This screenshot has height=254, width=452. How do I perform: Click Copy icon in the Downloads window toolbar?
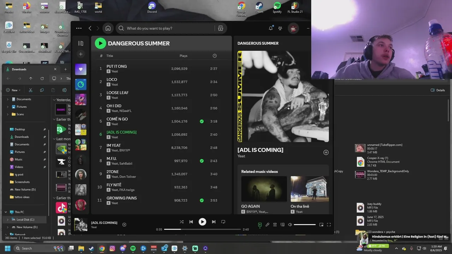(x=42, y=90)
